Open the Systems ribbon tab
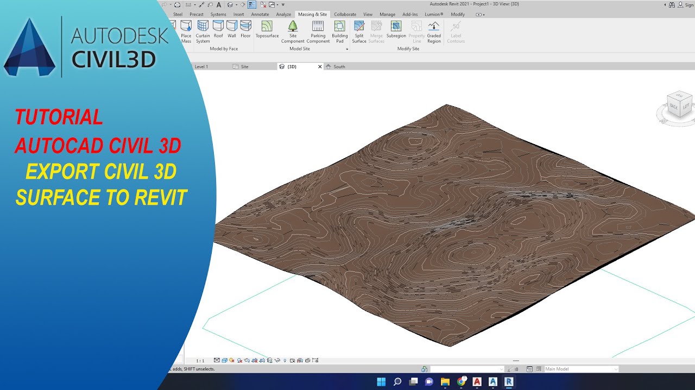Image resolution: width=695 pixels, height=390 pixels. (218, 14)
